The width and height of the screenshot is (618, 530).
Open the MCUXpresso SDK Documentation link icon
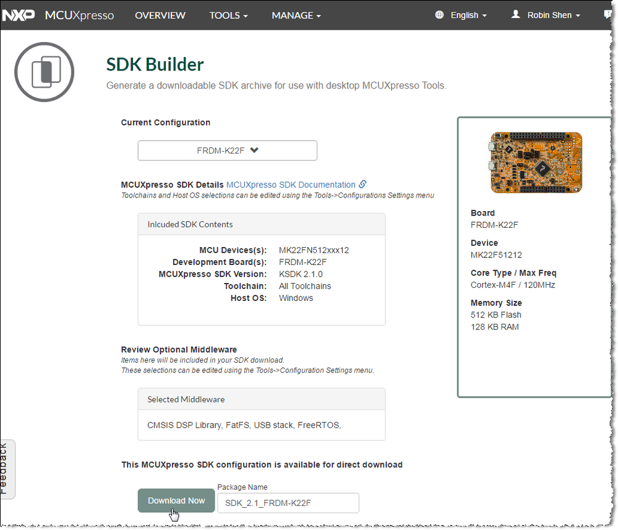(x=363, y=184)
